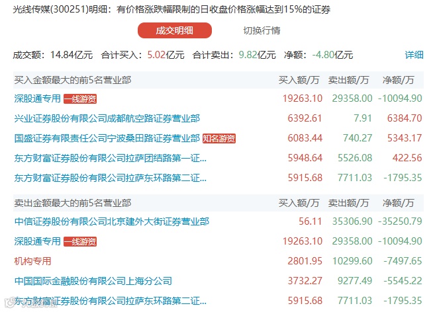Image resolution: width=435 pixels, height=312 pixels.
Task: Click header 卖出金额最大的前5名营业部
Action: tap(73, 203)
